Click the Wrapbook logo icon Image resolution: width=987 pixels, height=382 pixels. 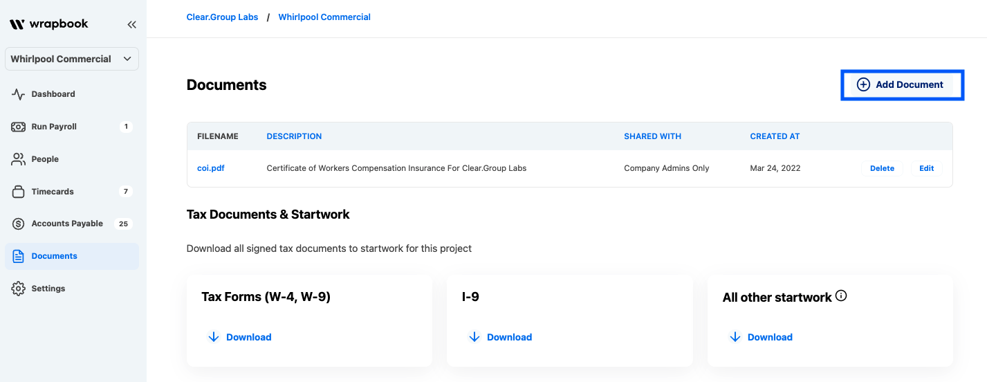17,24
